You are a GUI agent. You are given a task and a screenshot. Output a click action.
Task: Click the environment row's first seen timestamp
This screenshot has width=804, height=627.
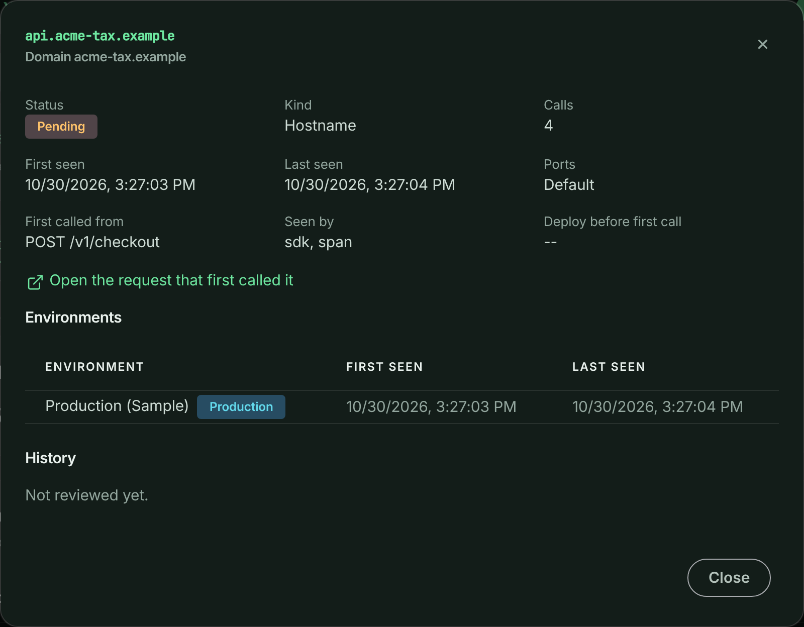431,407
